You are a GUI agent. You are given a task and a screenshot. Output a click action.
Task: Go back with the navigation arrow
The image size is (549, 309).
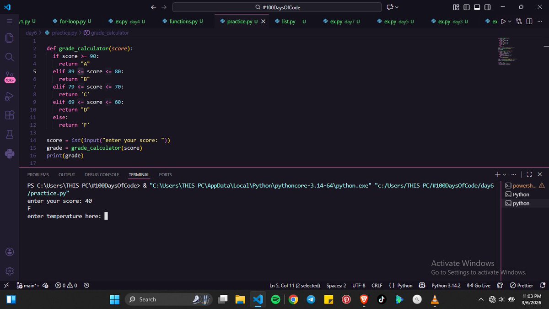coord(153,7)
